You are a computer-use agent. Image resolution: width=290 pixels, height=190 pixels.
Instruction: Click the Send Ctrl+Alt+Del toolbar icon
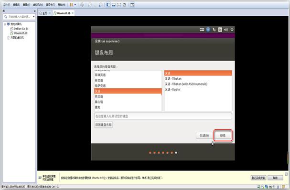tap(82, 5)
